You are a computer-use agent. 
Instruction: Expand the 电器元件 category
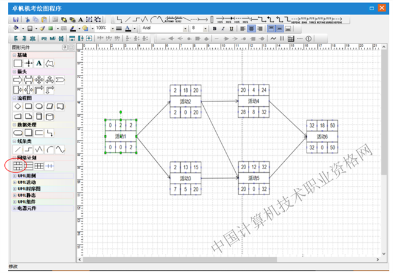[x=15, y=207]
